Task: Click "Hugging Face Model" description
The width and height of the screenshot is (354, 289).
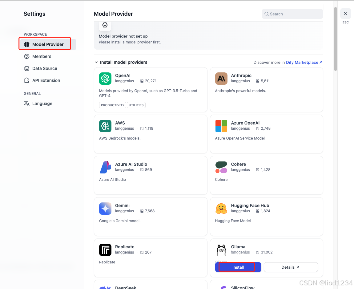Action: point(233,221)
